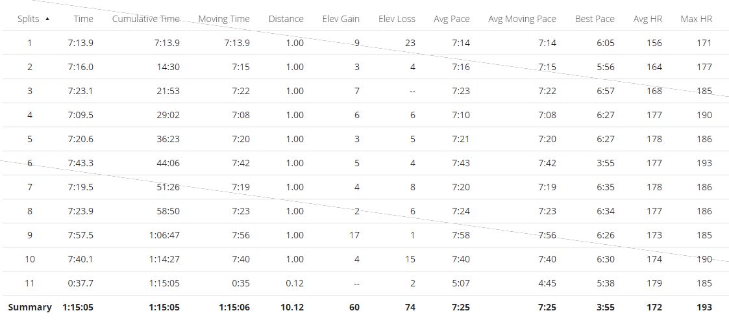Image resolution: width=729 pixels, height=326 pixels.
Task: Click the Avg Moving Pace header
Action: pyautogui.click(x=522, y=19)
